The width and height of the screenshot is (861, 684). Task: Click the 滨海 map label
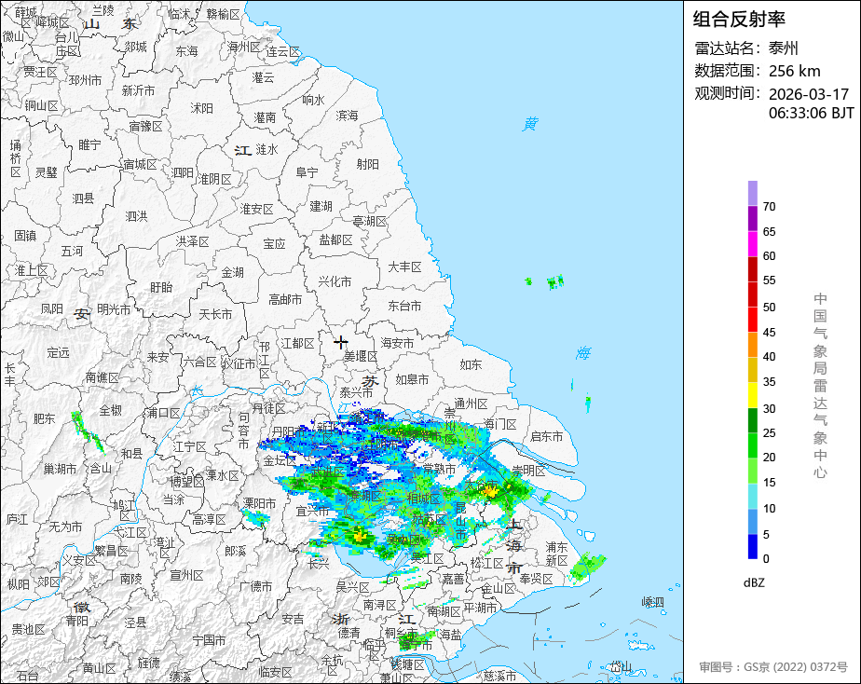click(x=347, y=116)
